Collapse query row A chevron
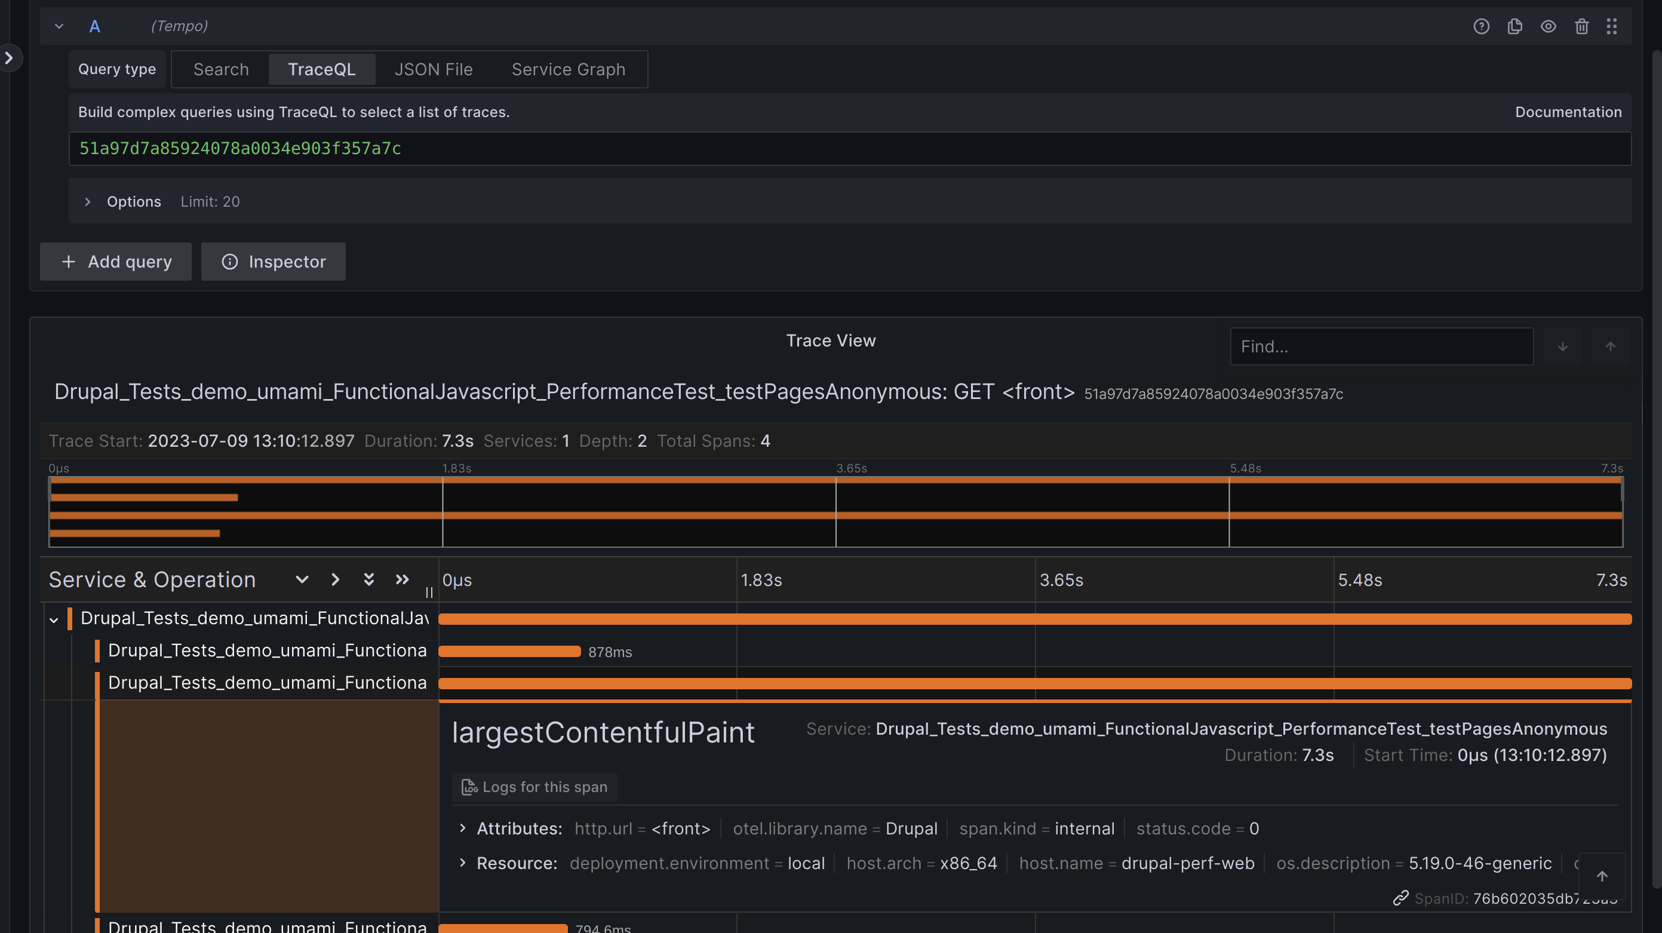 pyautogui.click(x=59, y=26)
